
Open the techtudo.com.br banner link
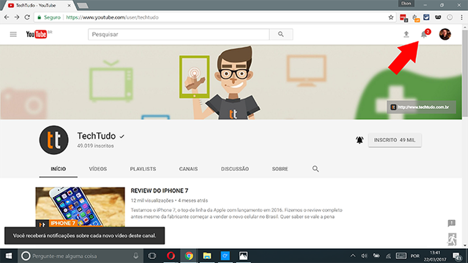click(421, 107)
